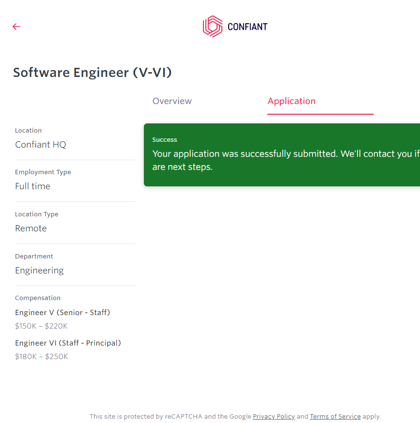The width and height of the screenshot is (420, 423).
Task: Click the Confiant hexagon logo icon
Action: tap(212, 27)
